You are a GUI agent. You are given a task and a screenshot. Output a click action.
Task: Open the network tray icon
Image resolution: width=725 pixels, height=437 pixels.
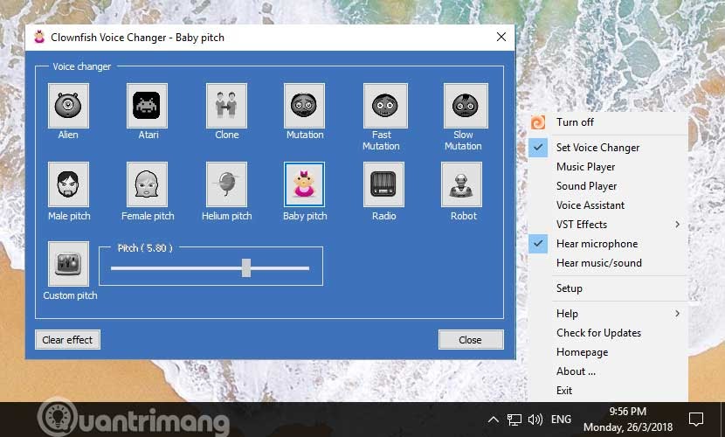[x=514, y=420]
